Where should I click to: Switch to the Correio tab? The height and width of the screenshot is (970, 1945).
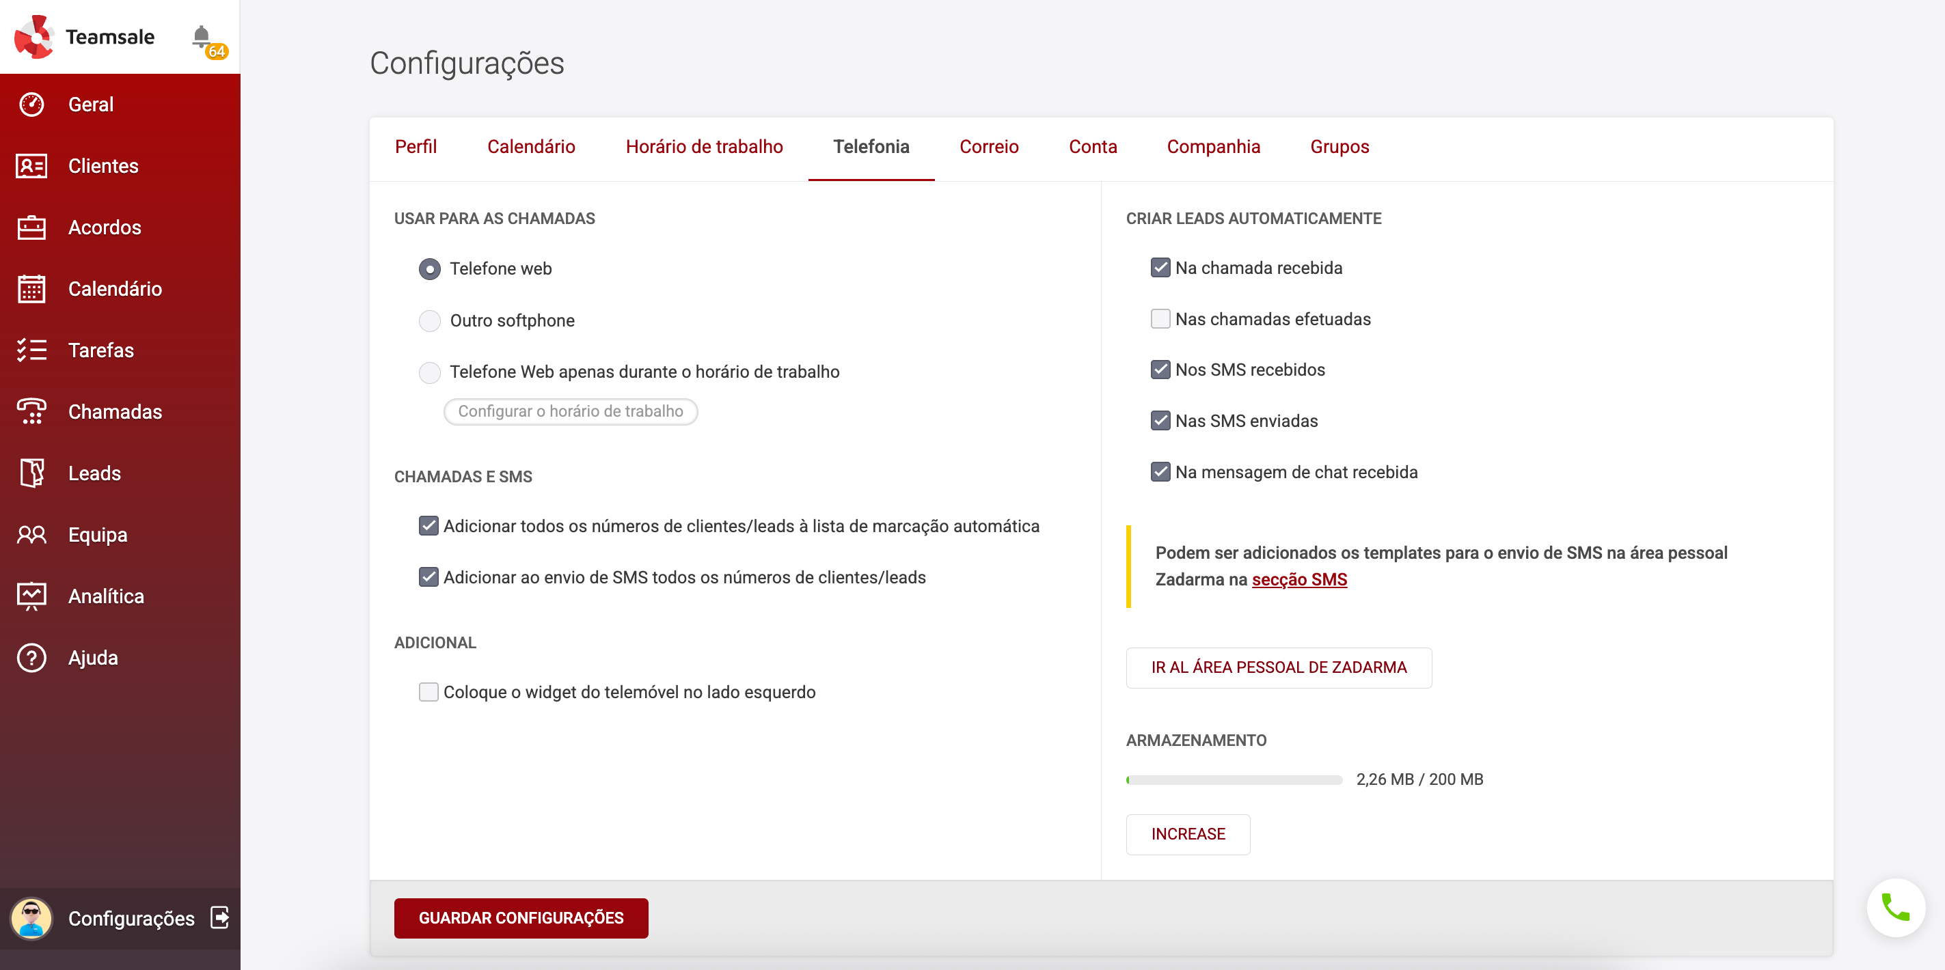988,146
